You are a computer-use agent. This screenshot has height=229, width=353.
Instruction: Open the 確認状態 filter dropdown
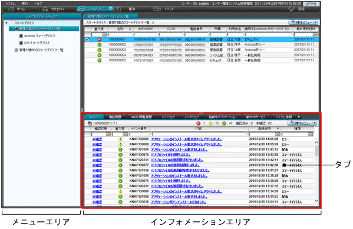(x=108, y=134)
